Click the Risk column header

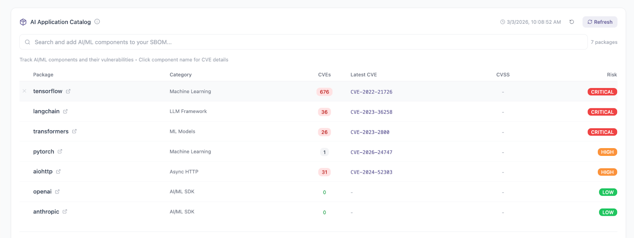point(612,75)
